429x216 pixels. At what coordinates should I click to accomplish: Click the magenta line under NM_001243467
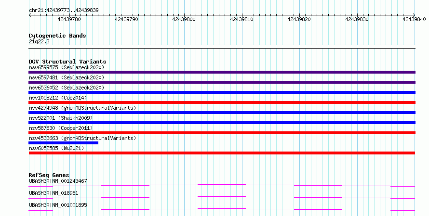(222, 185)
